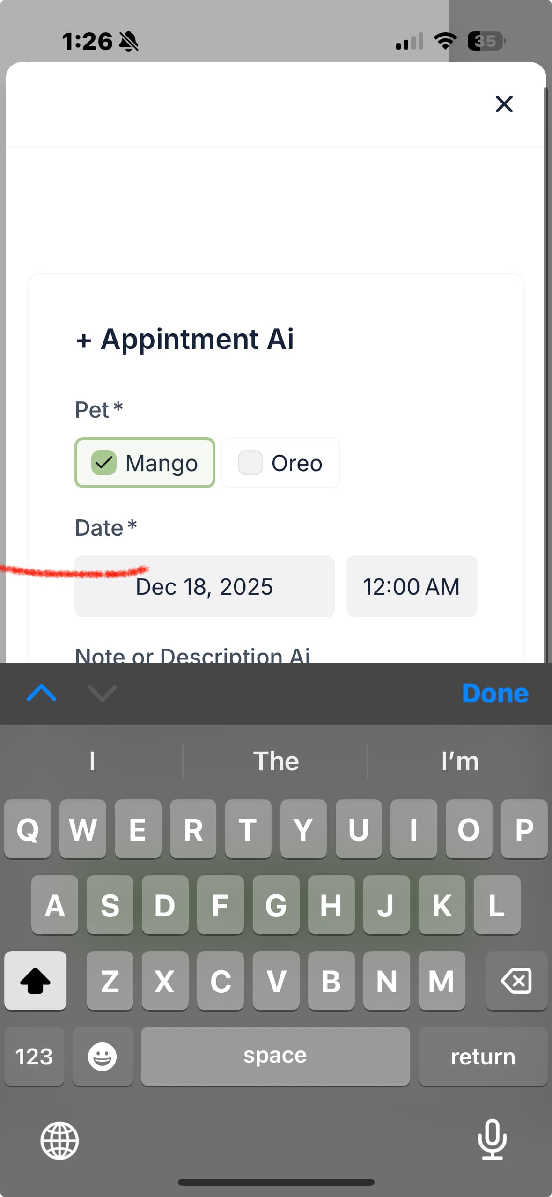Image resolution: width=552 pixels, height=1197 pixels.
Task: Open the 12:00 AM time picker
Action: tap(412, 586)
